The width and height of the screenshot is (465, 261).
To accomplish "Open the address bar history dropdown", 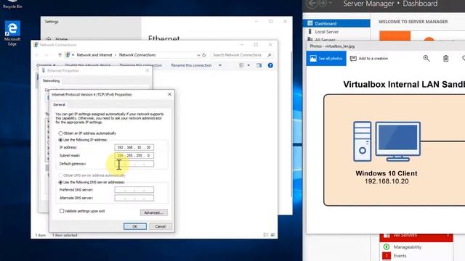I will 198,55.
